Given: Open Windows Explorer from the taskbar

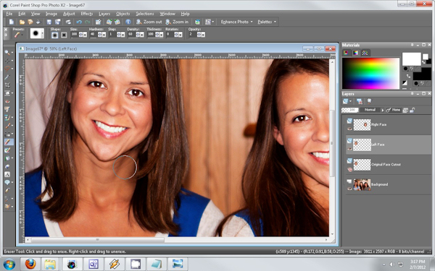Looking at the screenshot, I should (x=50, y=264).
